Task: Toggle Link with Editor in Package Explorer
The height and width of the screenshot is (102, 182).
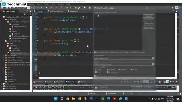Action: [x=28, y=14]
